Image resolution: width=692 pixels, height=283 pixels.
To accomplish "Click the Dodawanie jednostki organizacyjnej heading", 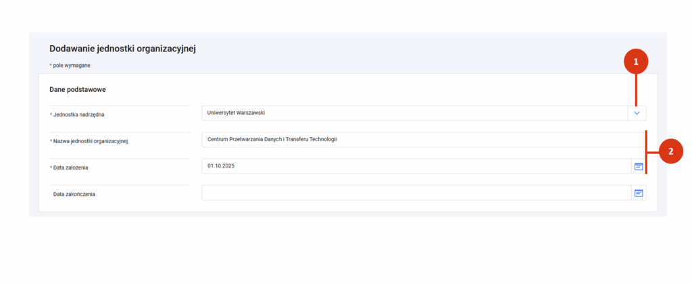I will [122, 49].
